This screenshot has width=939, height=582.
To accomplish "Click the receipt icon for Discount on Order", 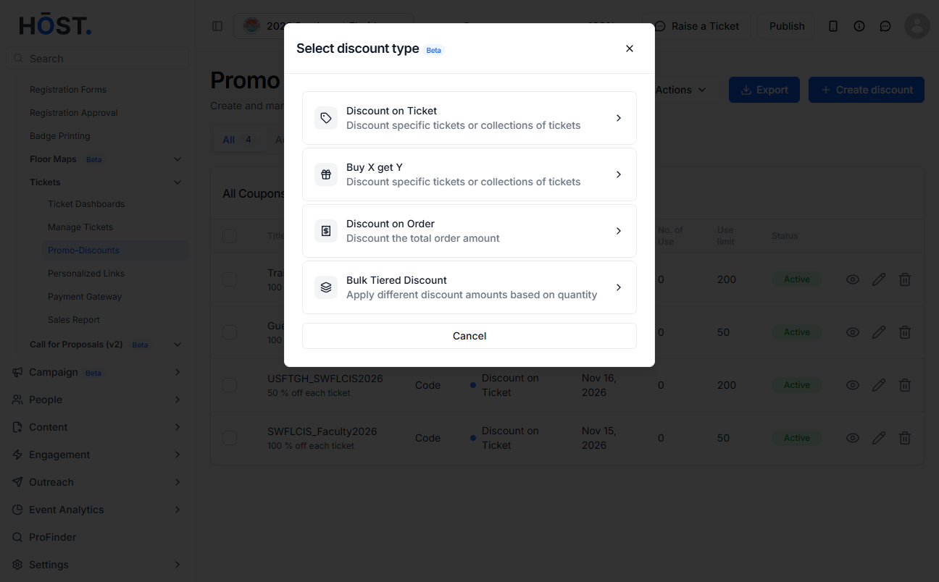I will click(x=326, y=231).
